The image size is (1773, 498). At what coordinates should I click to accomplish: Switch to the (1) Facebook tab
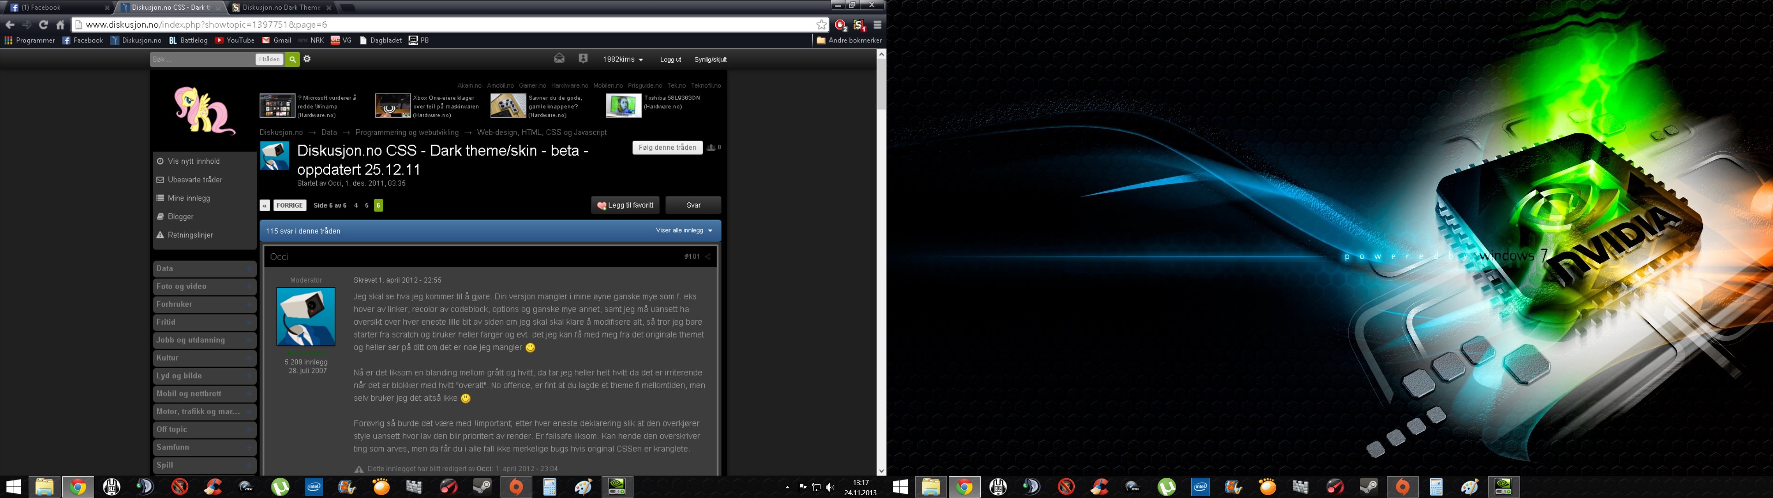[59, 7]
